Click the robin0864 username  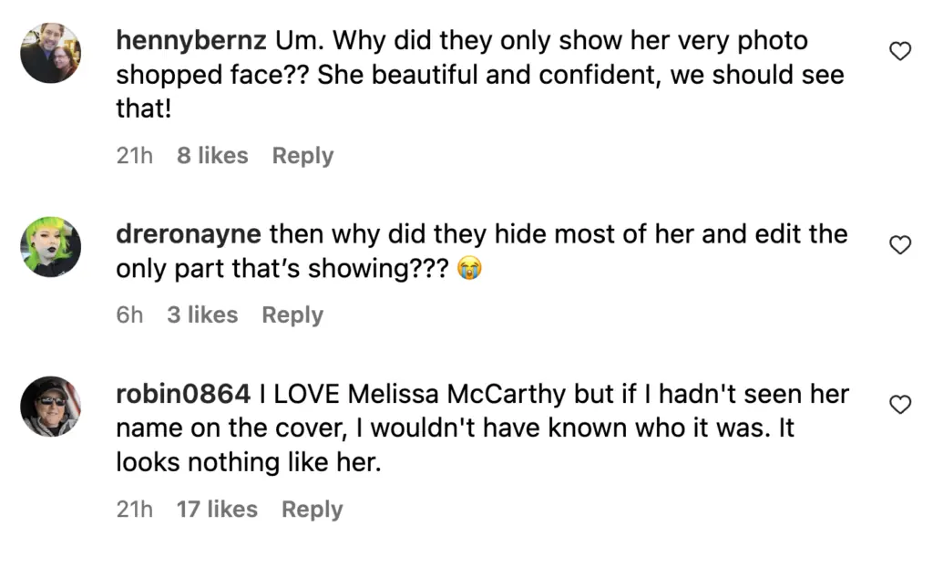click(x=183, y=395)
